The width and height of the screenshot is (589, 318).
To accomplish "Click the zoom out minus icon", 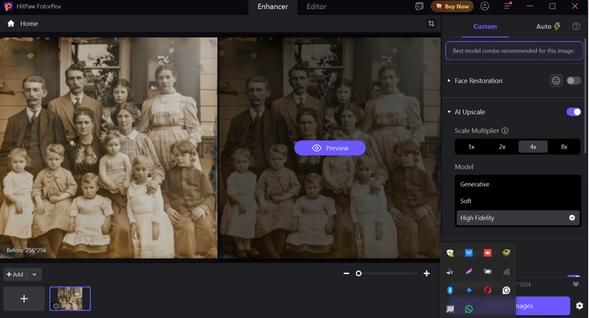I will tap(346, 273).
